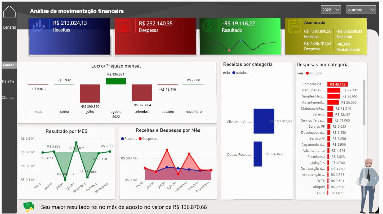Open the outubro month dropdown
The width and height of the screenshot is (383, 214).
[361, 10]
